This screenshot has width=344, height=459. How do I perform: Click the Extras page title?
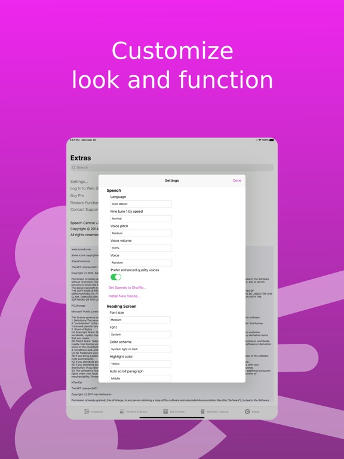pyautogui.click(x=81, y=158)
